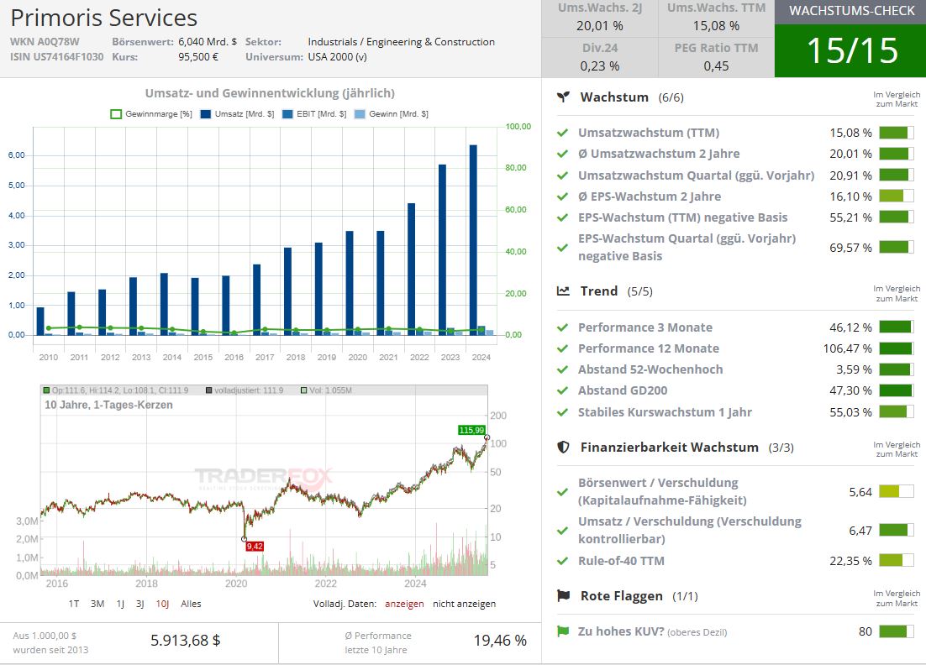
Task: Click the checkmark beside Umsatzwachstum Quartal
Action: 562,175
